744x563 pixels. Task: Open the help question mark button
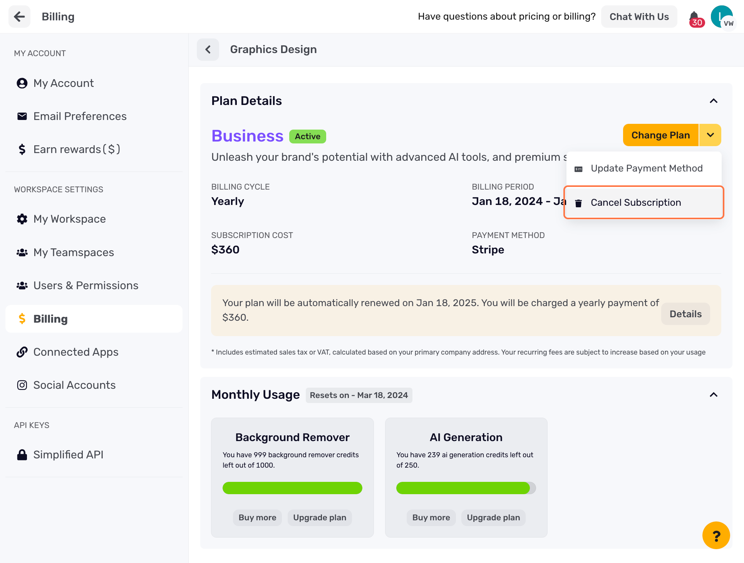[716, 535]
